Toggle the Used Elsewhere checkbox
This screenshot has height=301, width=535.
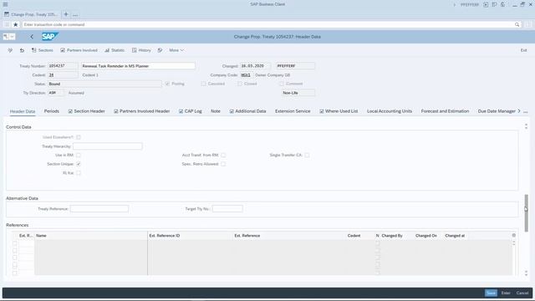(79, 137)
